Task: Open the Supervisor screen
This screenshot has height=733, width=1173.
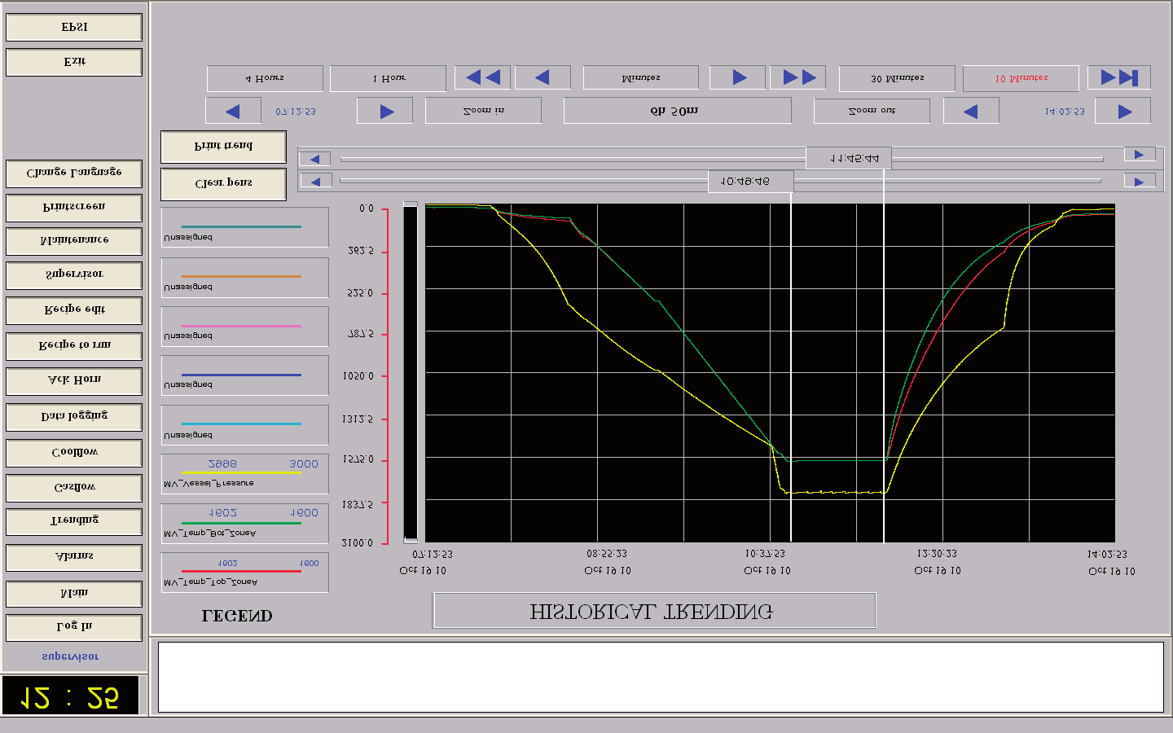Action: tap(74, 275)
